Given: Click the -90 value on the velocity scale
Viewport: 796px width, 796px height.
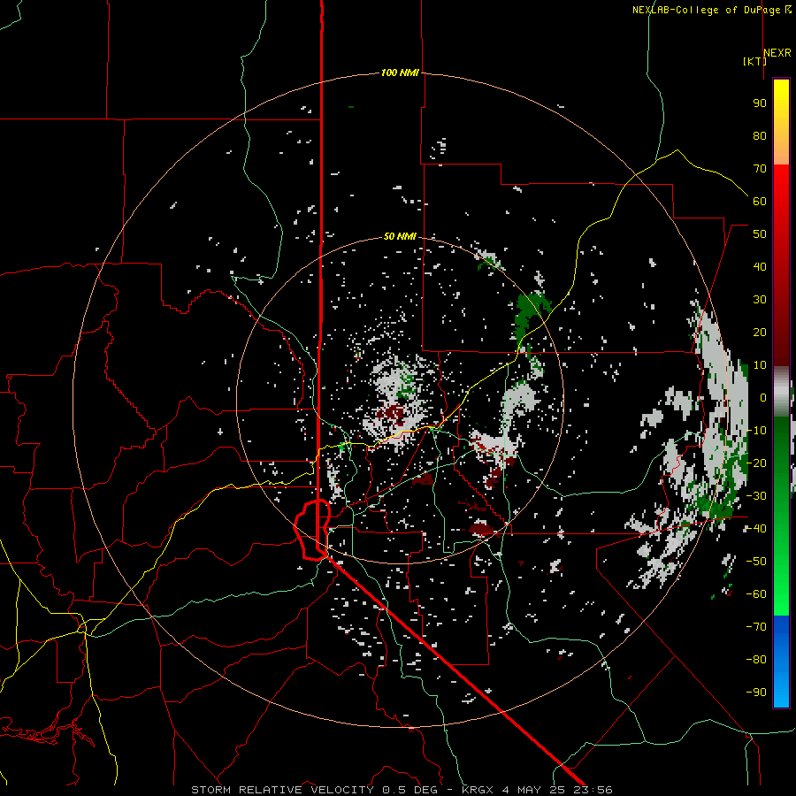Looking at the screenshot, I should pos(756,693).
